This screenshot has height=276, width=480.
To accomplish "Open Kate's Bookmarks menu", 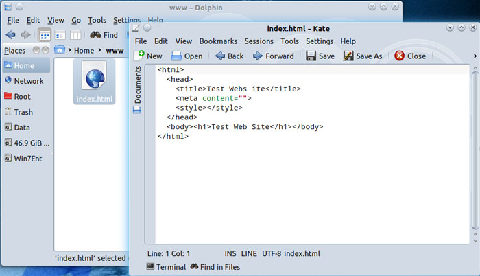I will (218, 41).
